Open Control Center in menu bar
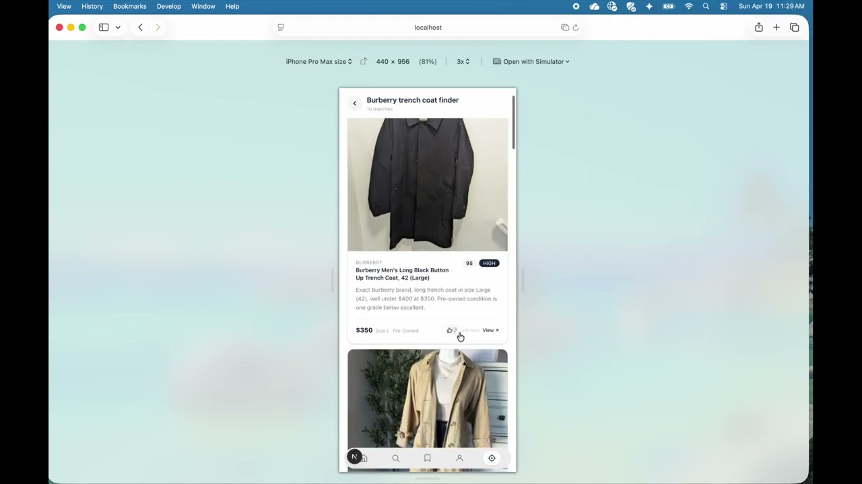This screenshot has height=484, width=862. [x=724, y=6]
